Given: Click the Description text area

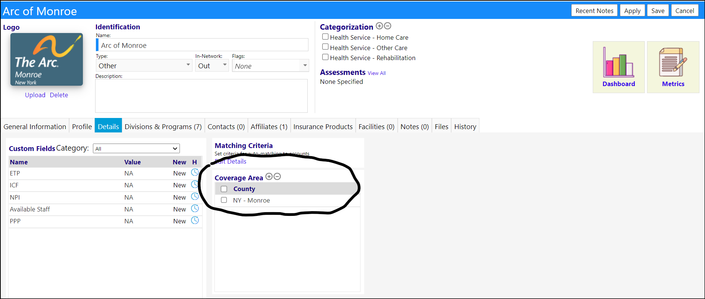Looking at the screenshot, I should click(x=201, y=96).
